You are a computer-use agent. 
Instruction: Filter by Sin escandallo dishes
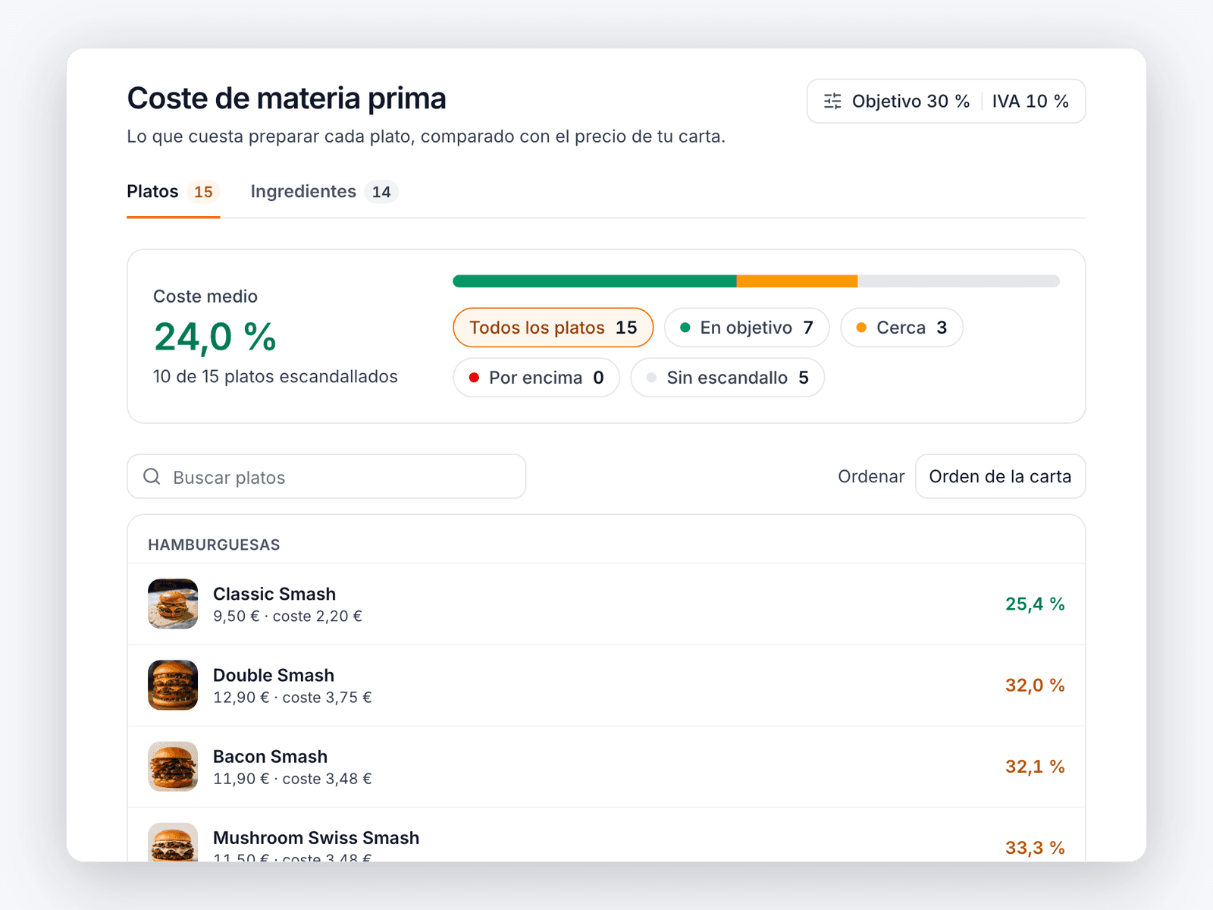(x=727, y=378)
